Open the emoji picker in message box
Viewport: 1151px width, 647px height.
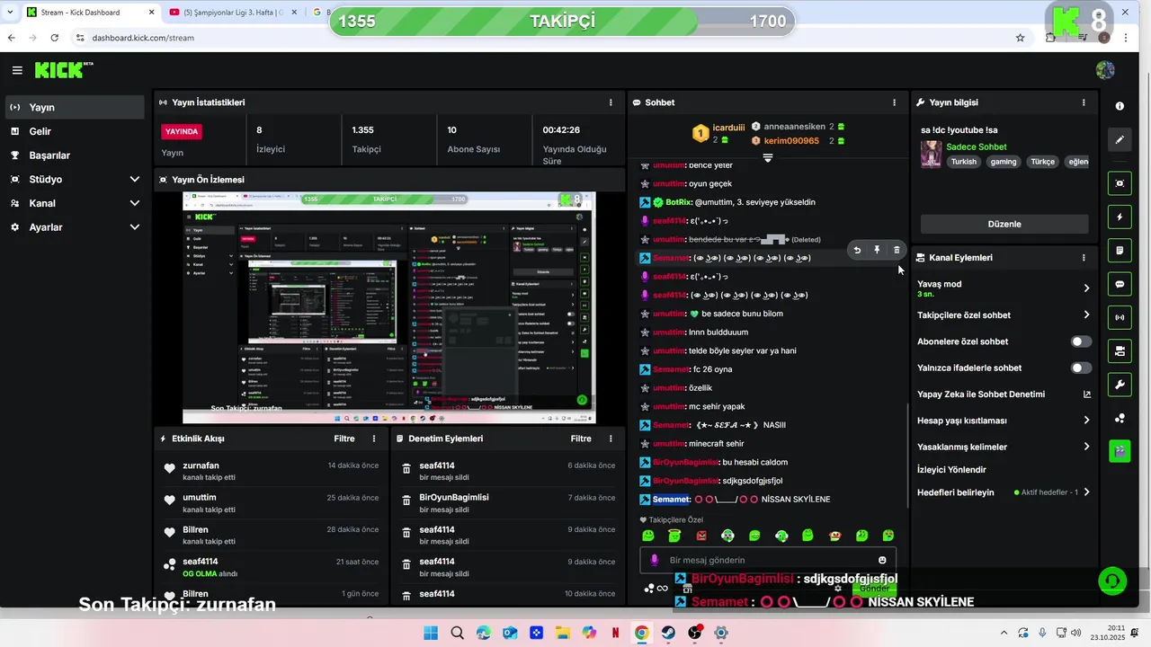pos(882,560)
